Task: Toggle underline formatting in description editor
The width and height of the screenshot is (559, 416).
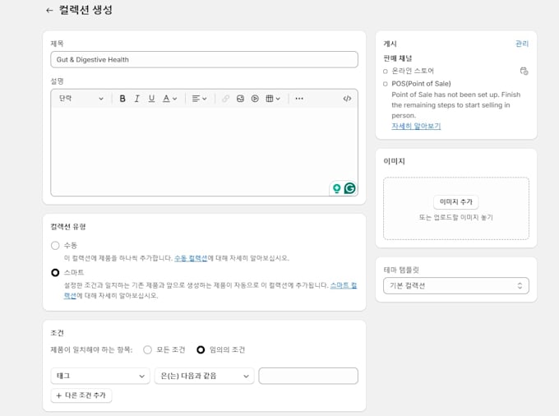Action: (x=151, y=99)
